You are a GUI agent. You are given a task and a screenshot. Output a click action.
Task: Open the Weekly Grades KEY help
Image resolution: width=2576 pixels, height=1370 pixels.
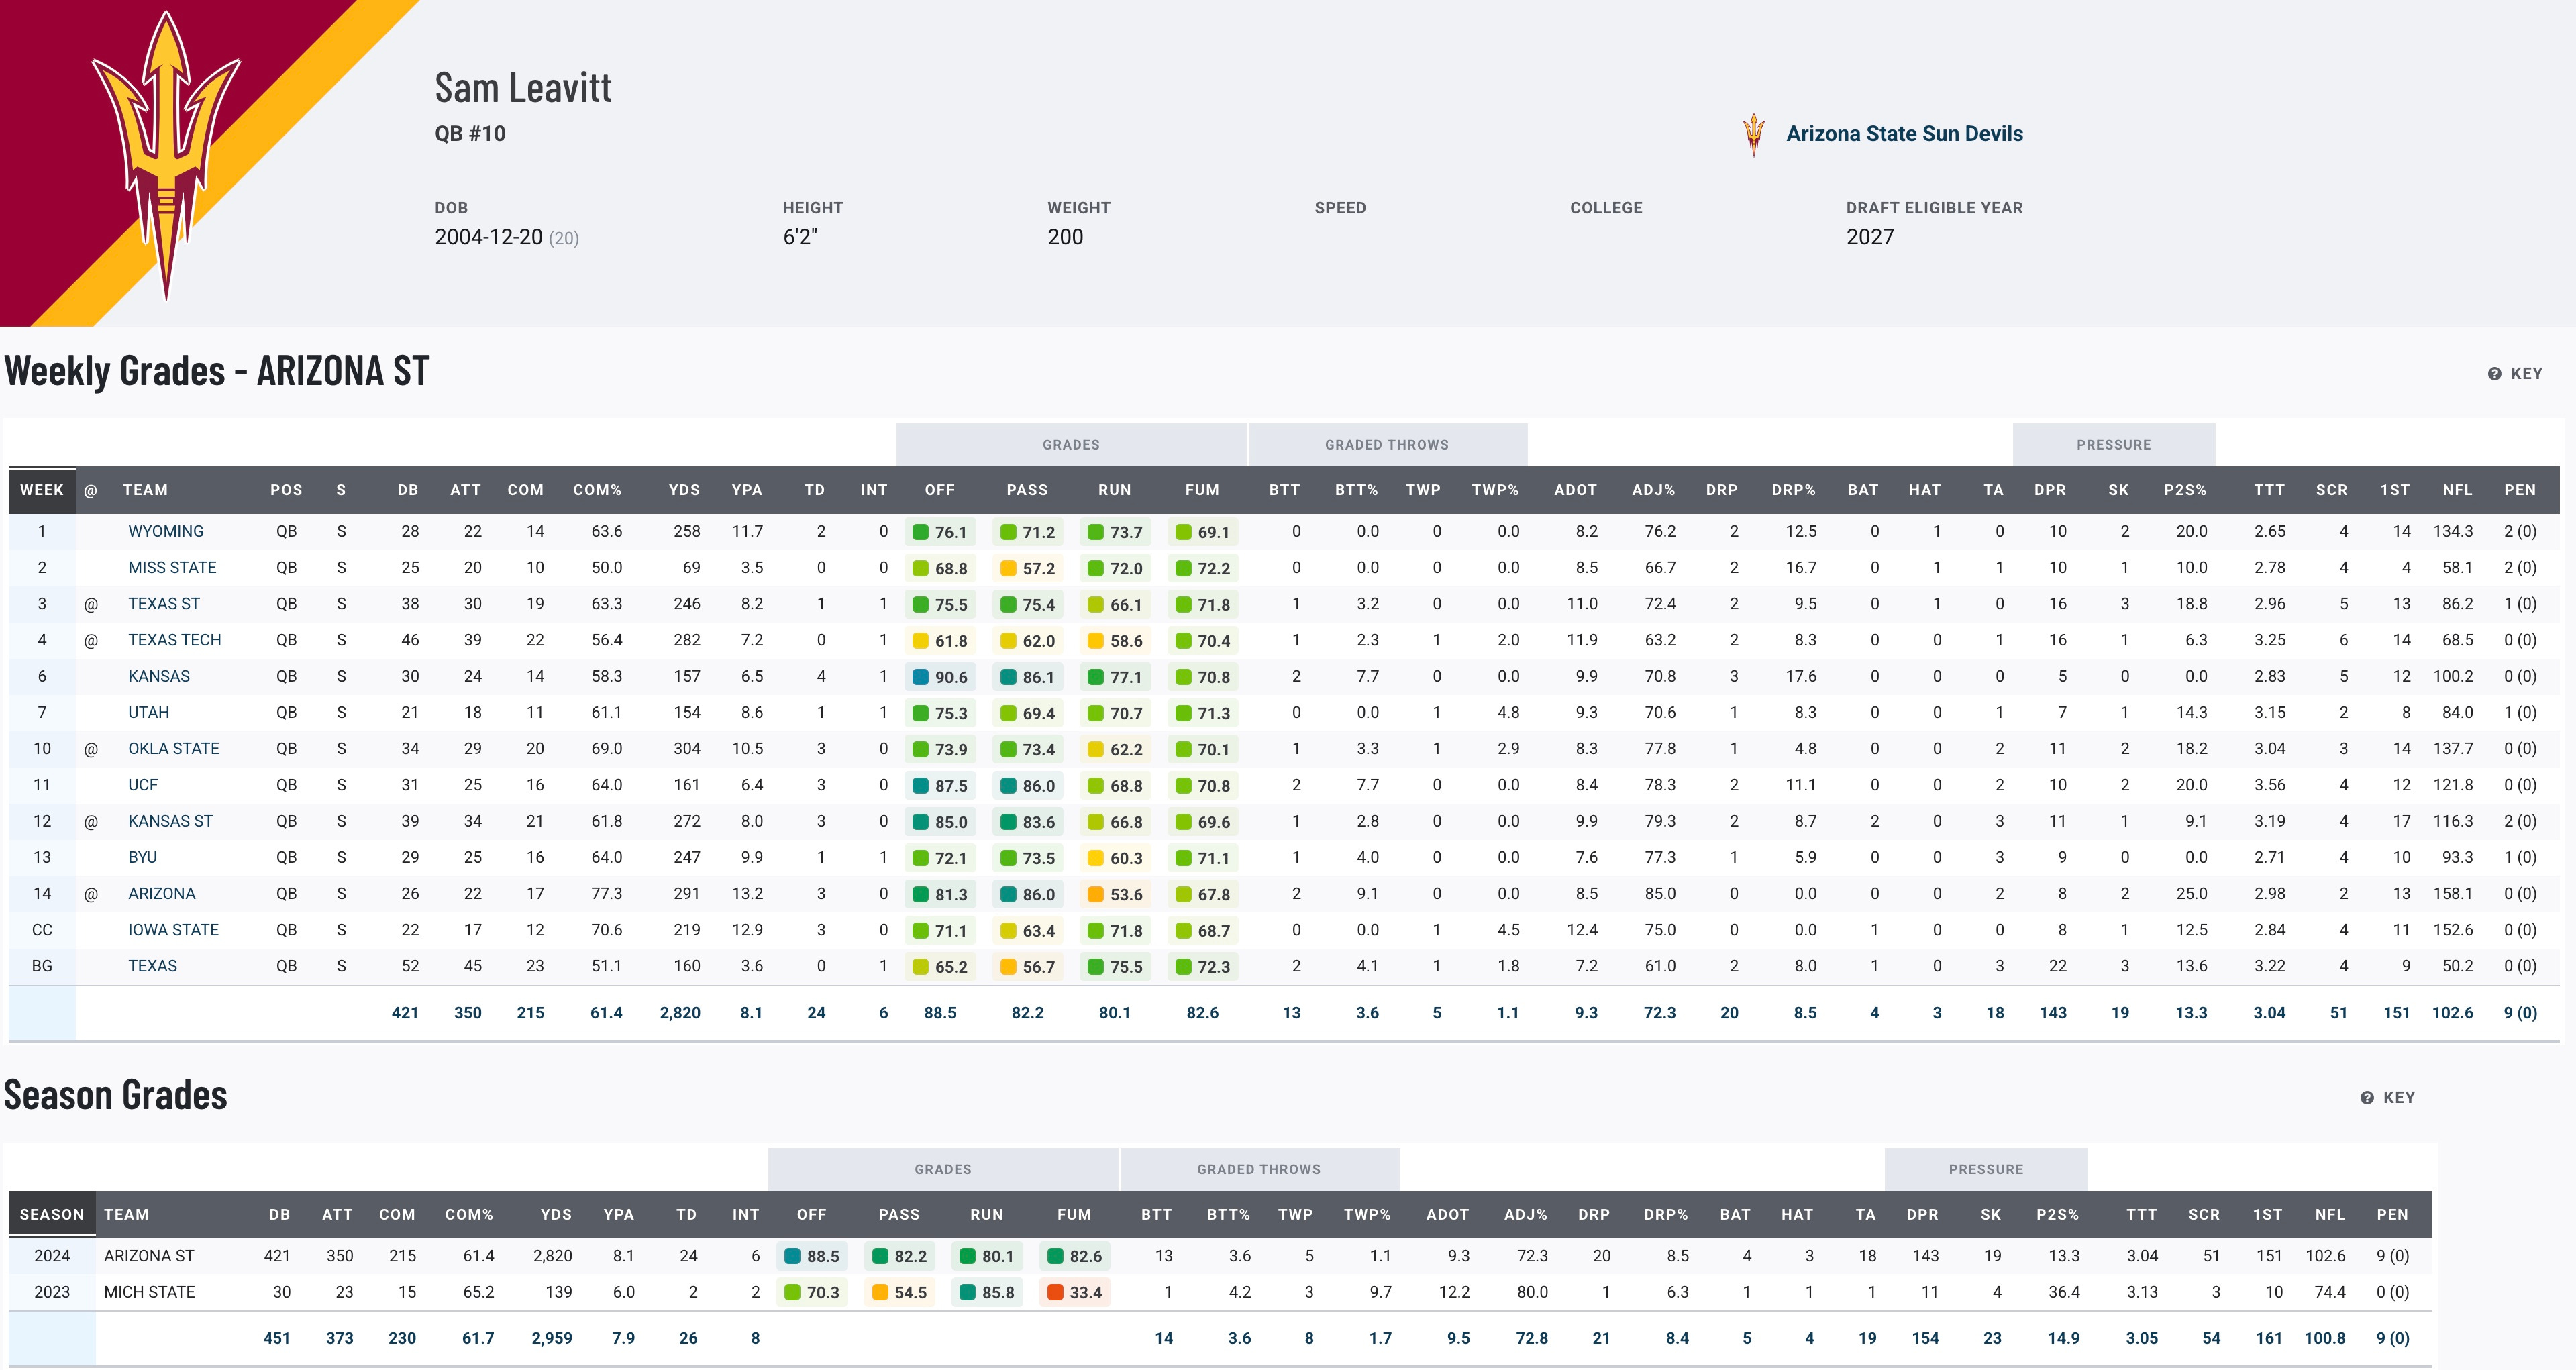click(2514, 373)
